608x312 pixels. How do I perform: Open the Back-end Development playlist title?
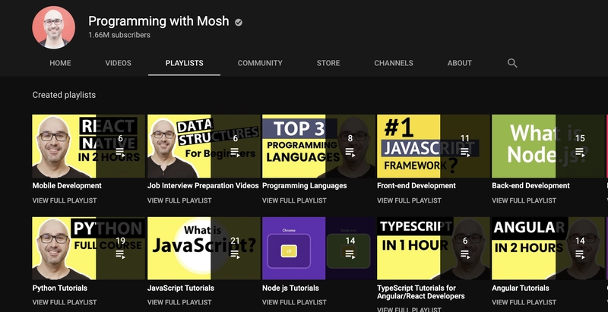point(530,186)
